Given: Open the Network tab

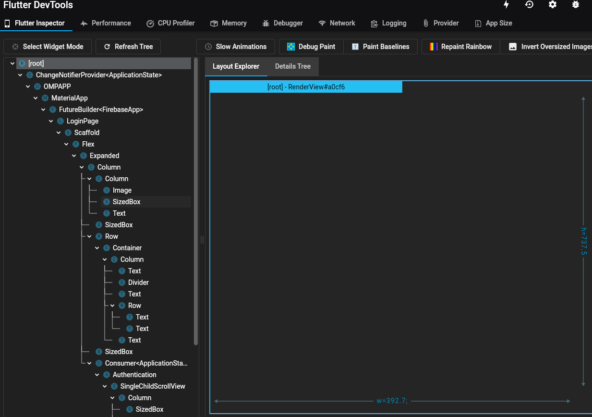Looking at the screenshot, I should tap(337, 23).
